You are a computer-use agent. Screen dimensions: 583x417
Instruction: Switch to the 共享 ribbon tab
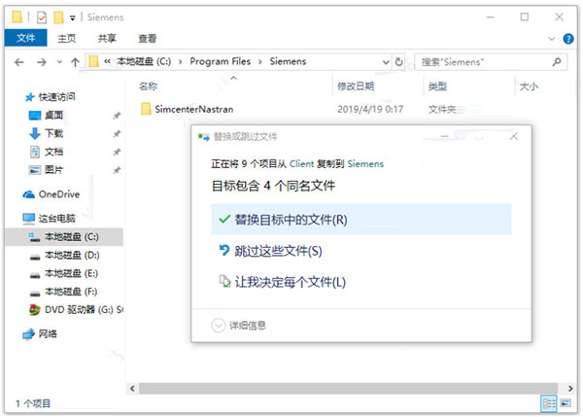click(107, 38)
